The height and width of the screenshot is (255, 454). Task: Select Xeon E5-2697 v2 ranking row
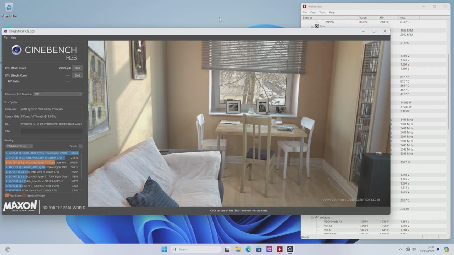[42, 181]
